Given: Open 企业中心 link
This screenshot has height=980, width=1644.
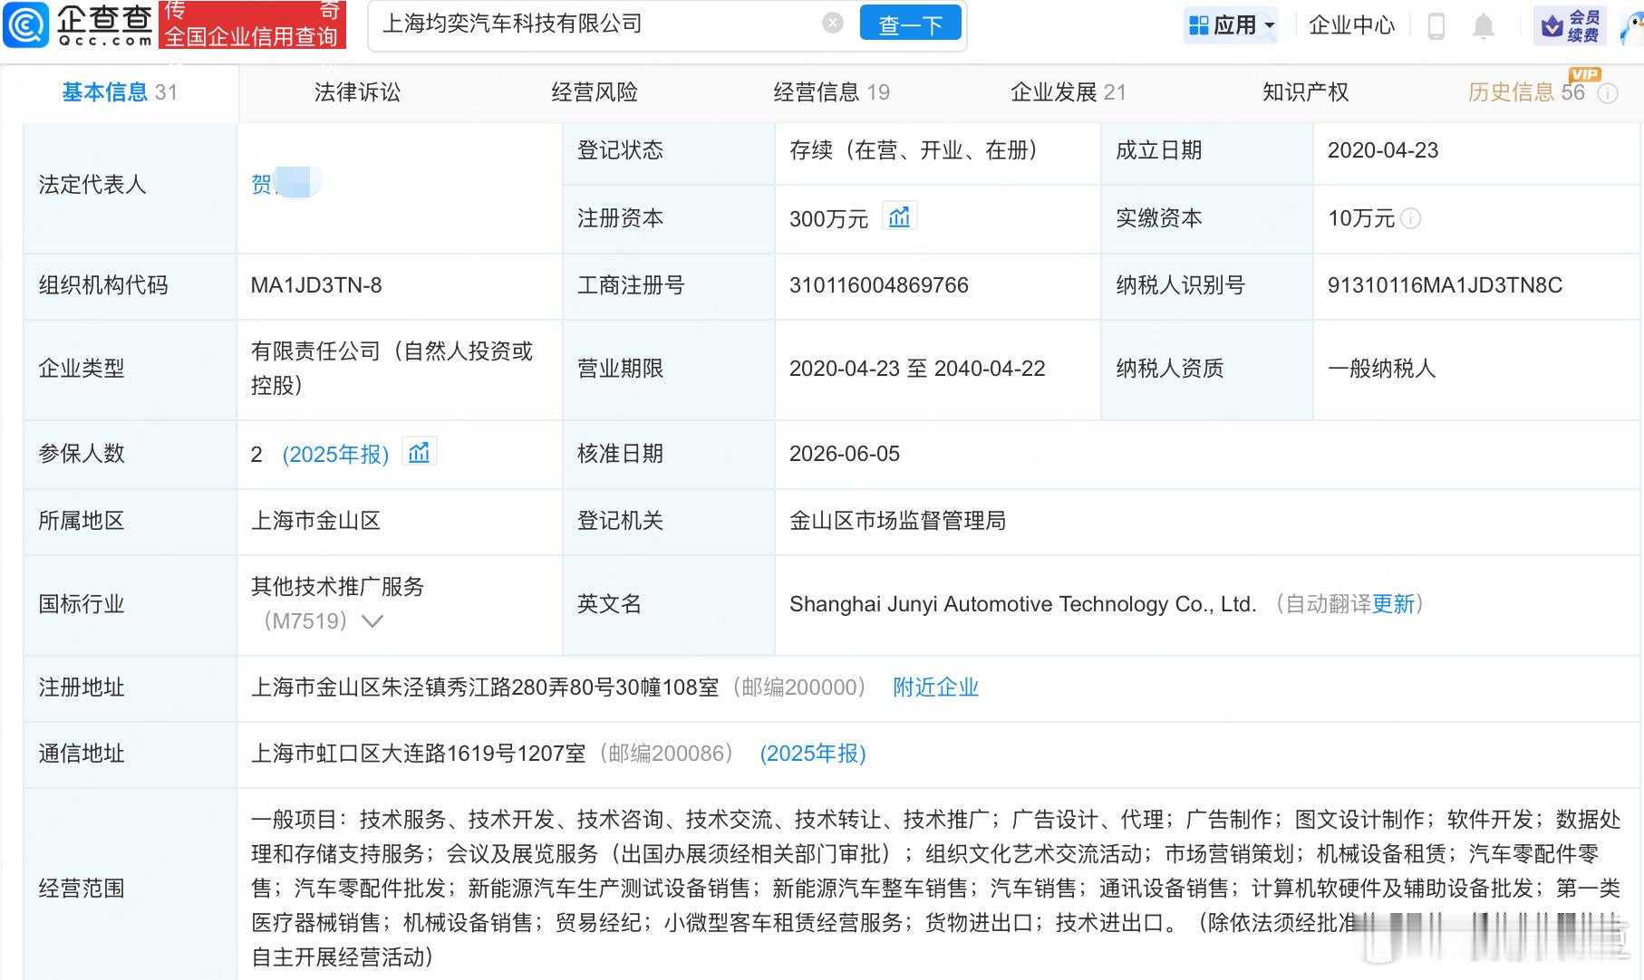Looking at the screenshot, I should [1351, 25].
